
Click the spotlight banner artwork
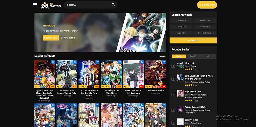click(x=141, y=33)
